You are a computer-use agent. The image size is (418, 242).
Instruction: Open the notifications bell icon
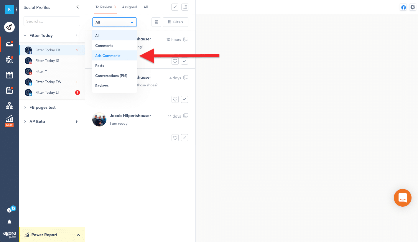pos(9,222)
